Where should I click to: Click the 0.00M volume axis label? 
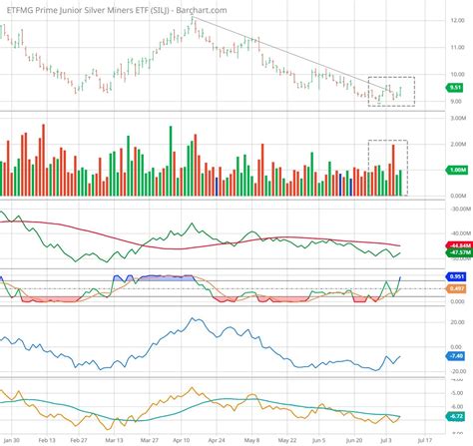[458, 196]
